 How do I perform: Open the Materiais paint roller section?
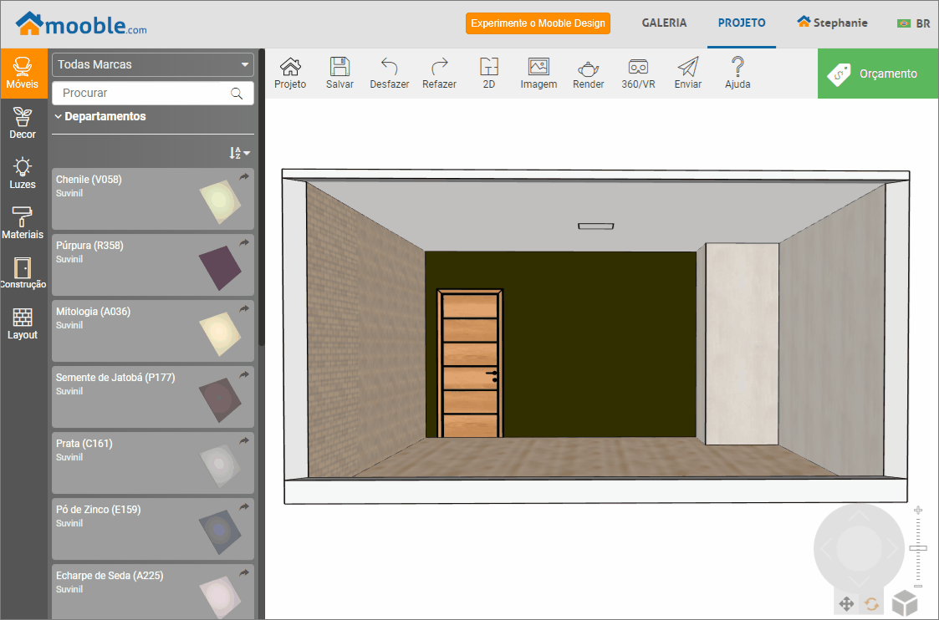click(23, 223)
